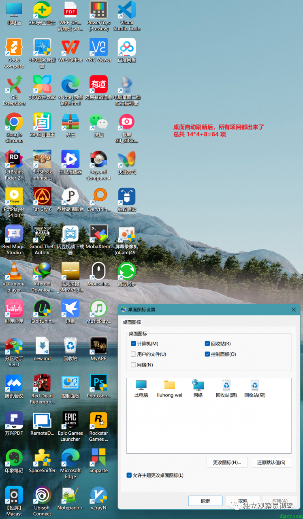Click the MouseInc desktop icon

tap(98, 275)
